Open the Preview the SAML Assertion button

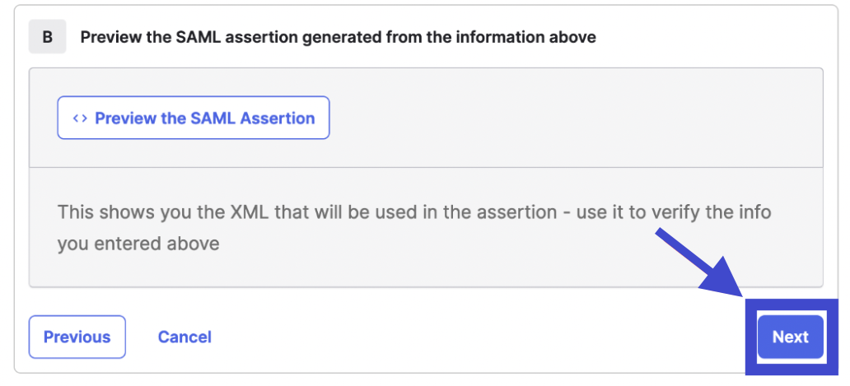[x=193, y=118]
